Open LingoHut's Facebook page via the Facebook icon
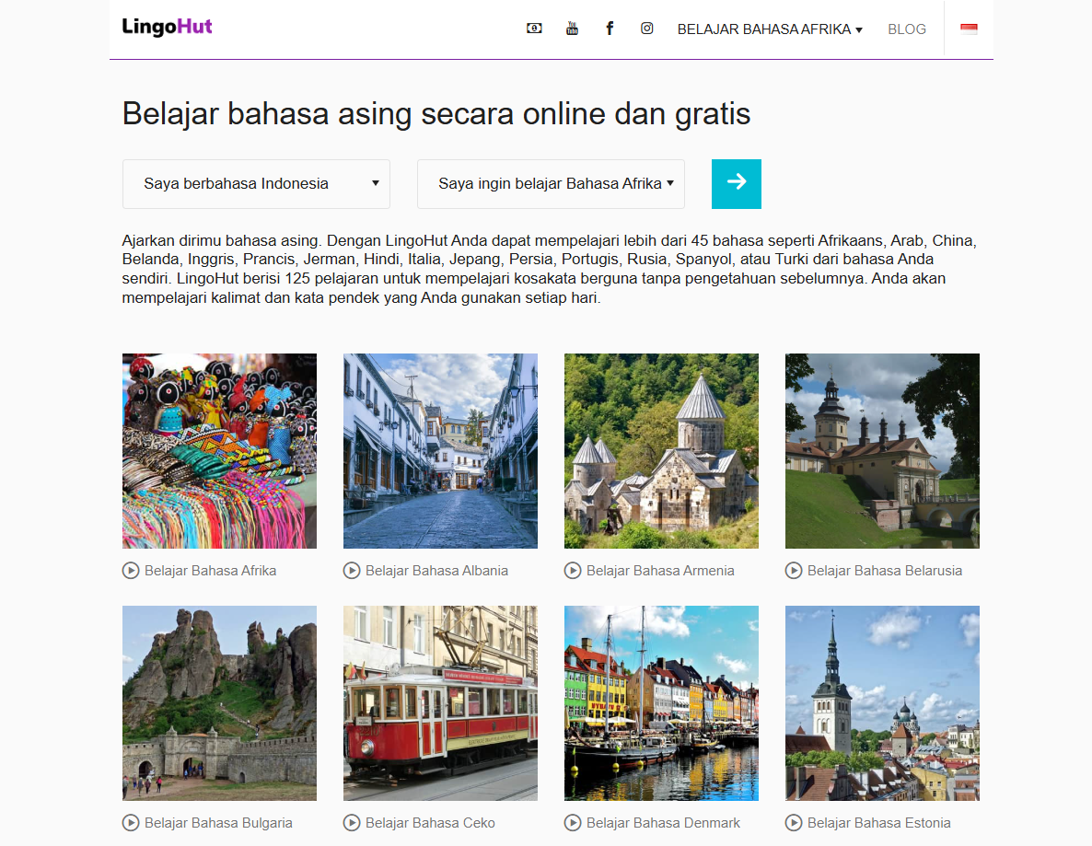Screen dimensions: 1092x846 [610, 28]
